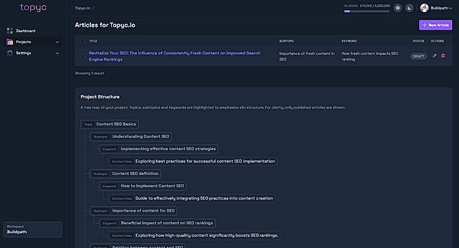Tick the select-all checkbox beside TITLE
This screenshot has height=248, width=459.
(82, 41)
